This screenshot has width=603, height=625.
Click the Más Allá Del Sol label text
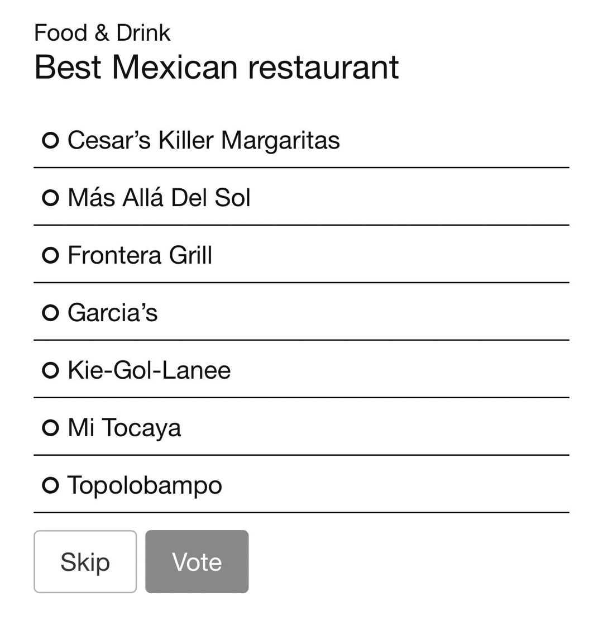tap(159, 198)
